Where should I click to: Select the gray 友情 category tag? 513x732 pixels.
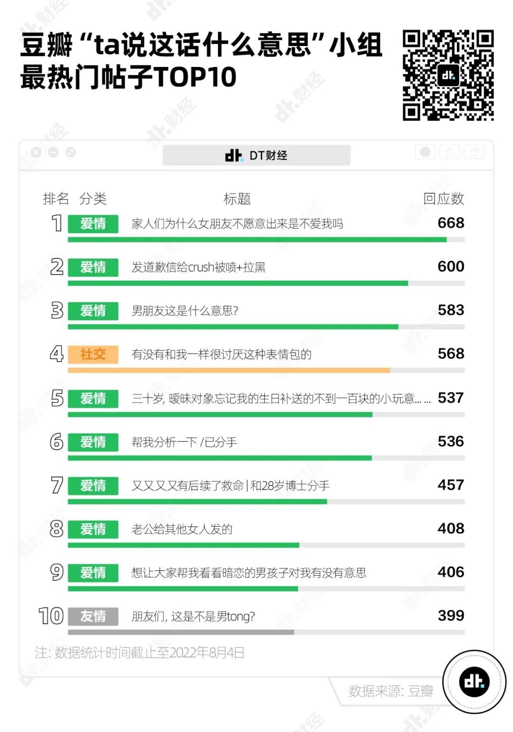pos(93,617)
